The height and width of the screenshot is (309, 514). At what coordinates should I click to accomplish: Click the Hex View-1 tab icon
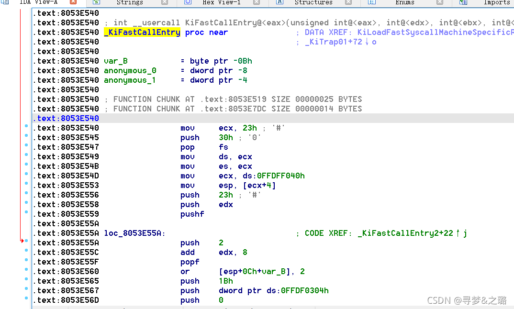tap(188, 2)
